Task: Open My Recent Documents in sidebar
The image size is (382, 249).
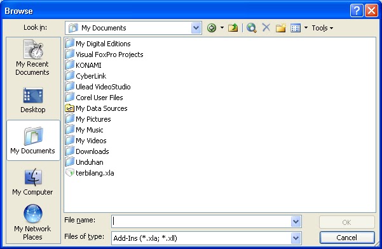Action: coord(32,58)
